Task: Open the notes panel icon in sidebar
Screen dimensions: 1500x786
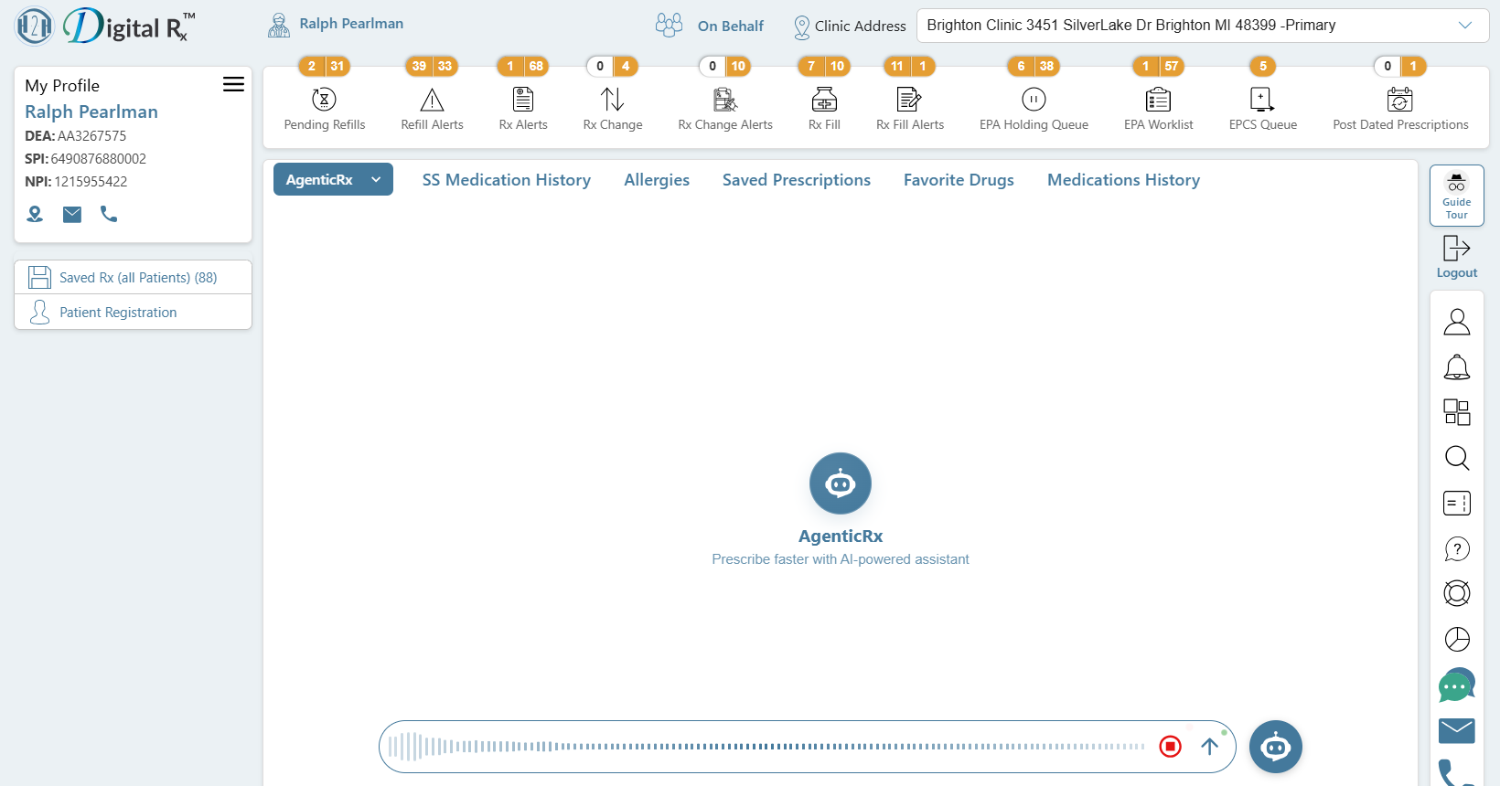Action: tap(1457, 504)
